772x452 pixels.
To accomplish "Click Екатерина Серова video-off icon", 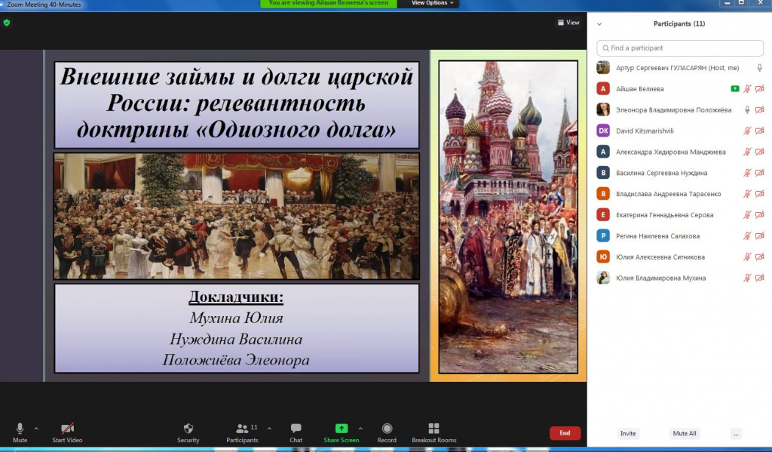I will (760, 215).
